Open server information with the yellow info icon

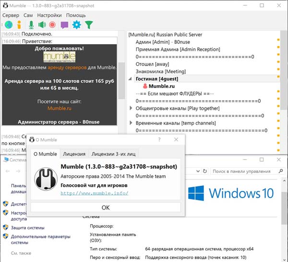pos(19,24)
